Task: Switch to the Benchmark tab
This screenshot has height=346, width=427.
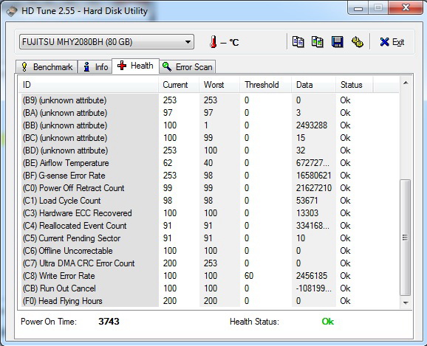Action: click(x=47, y=67)
